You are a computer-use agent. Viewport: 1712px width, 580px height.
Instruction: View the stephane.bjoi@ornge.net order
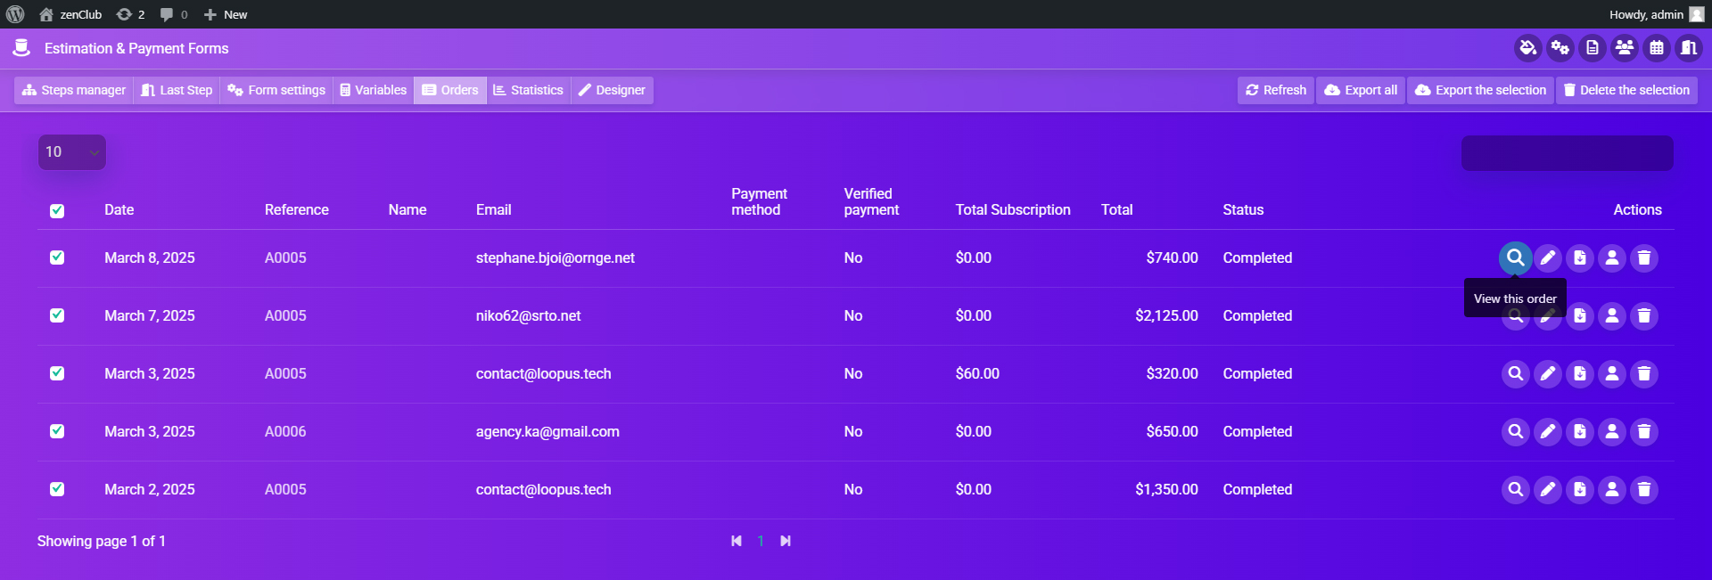coord(1515,258)
